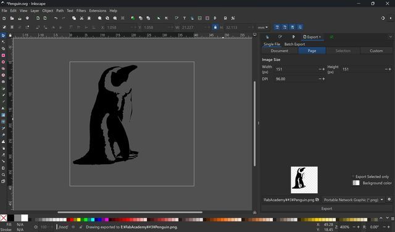Select the Color picker dropper tool
Screen dimensions: 395x232
coord(3,128)
